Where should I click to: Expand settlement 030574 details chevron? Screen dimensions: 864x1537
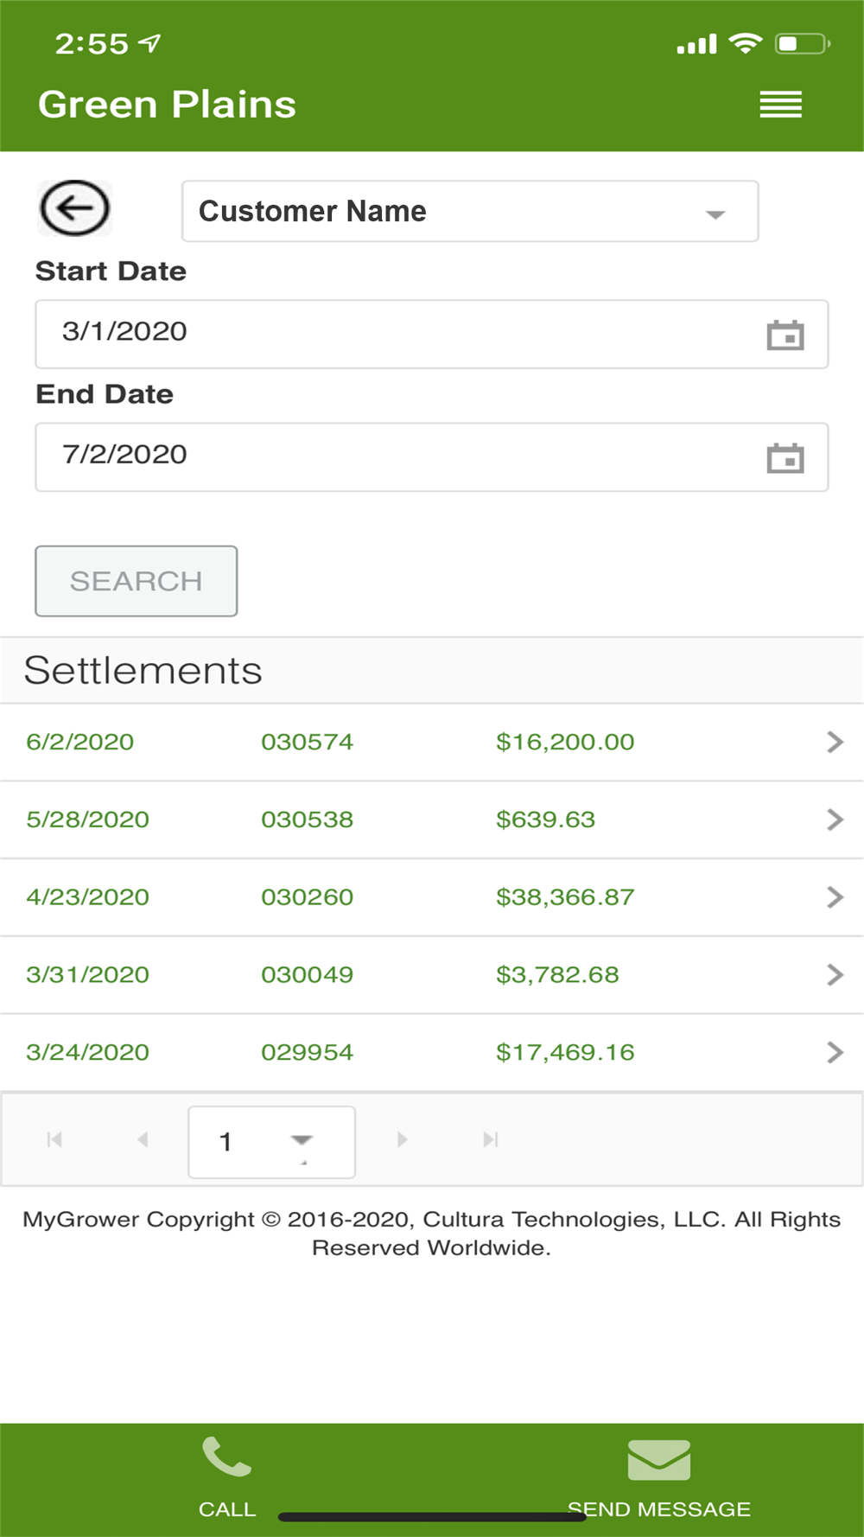[x=834, y=742]
